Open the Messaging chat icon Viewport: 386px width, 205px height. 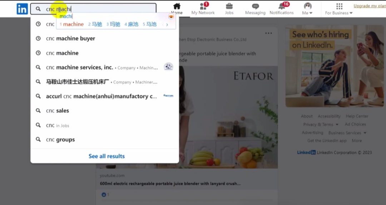point(255,6)
